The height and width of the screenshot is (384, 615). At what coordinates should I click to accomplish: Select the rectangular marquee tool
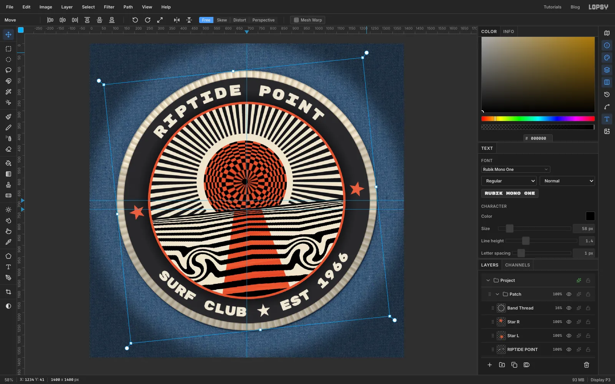[8, 49]
